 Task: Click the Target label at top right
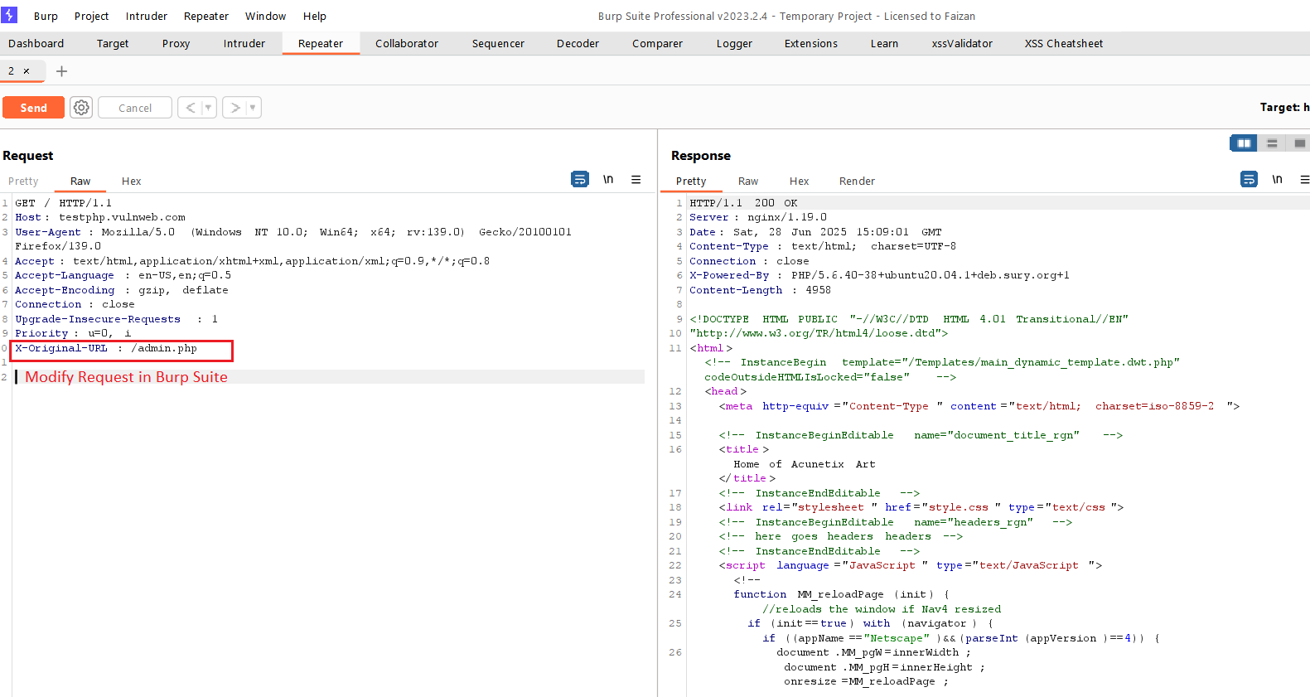tap(1284, 107)
